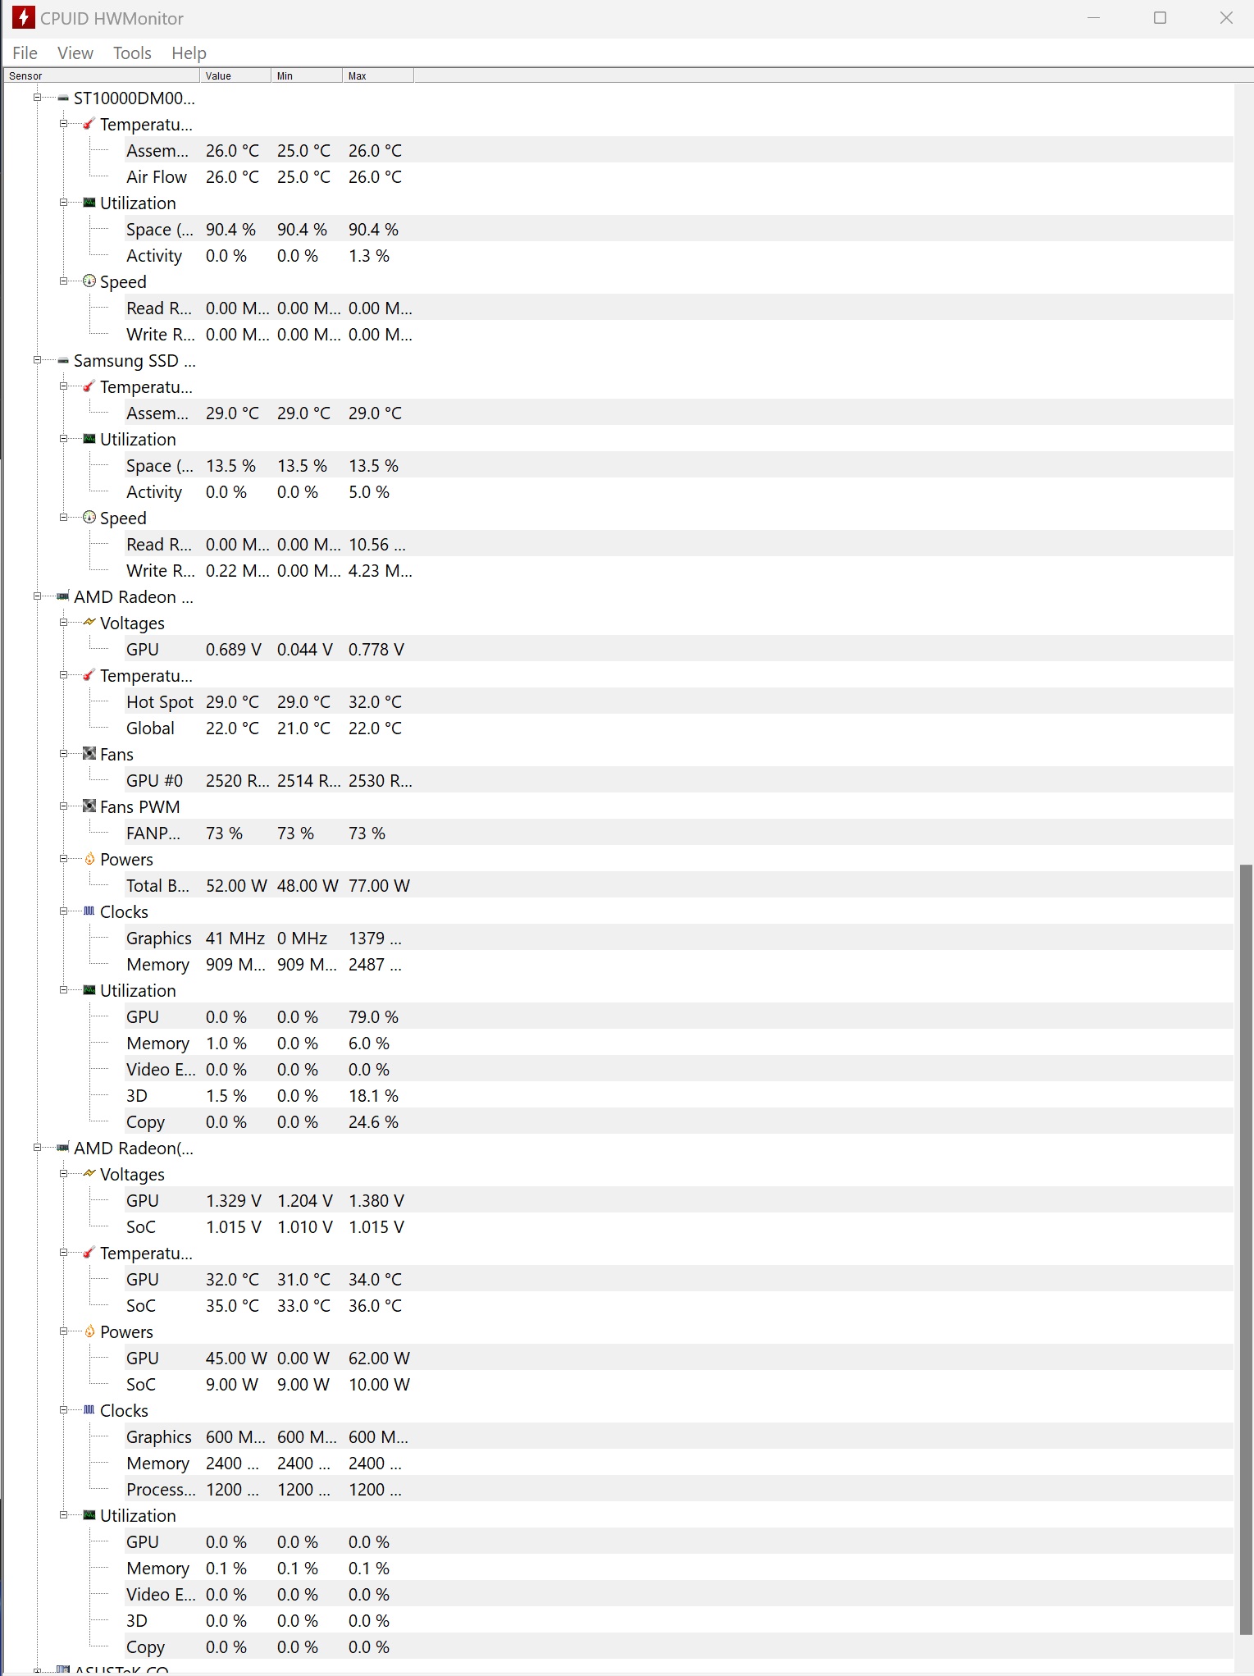
Task: Click the vertical scrollbar thumb
Action: coord(1247,1248)
